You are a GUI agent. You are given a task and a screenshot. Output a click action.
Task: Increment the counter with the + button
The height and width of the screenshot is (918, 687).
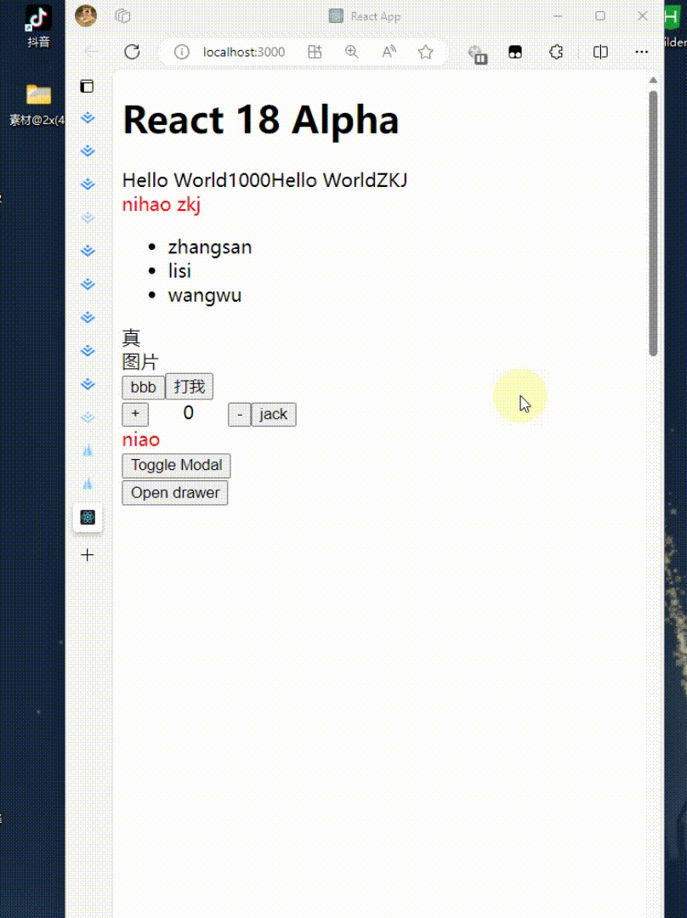click(135, 414)
